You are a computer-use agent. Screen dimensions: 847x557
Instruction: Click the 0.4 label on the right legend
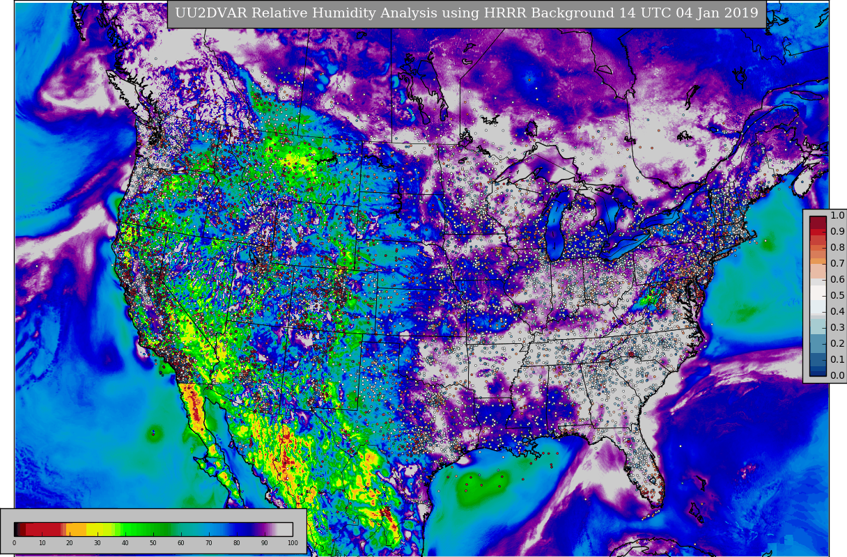pos(837,312)
